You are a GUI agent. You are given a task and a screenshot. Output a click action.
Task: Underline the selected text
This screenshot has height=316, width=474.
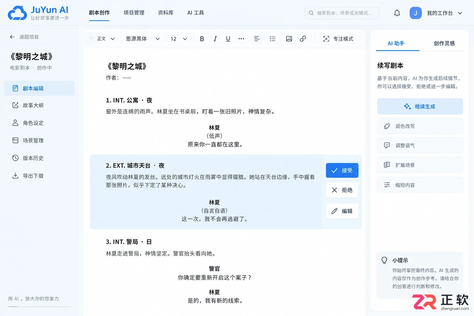coord(228,39)
